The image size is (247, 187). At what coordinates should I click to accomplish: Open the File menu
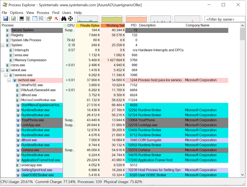point(4,13)
